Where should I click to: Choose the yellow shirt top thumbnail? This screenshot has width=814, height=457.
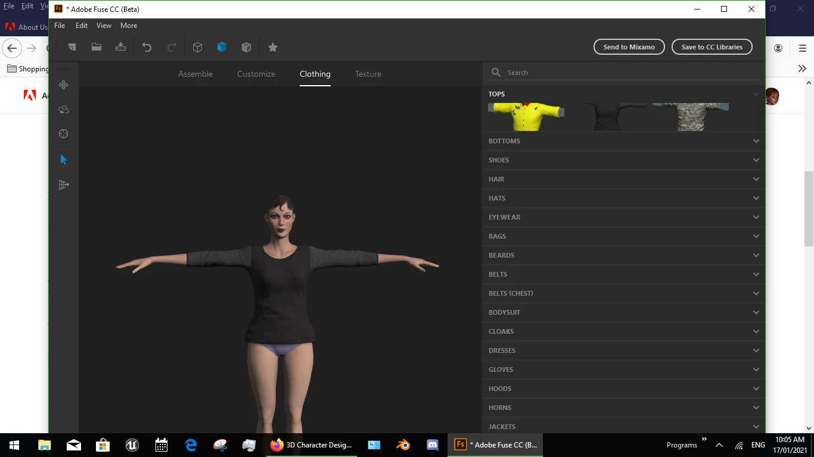[x=526, y=117]
